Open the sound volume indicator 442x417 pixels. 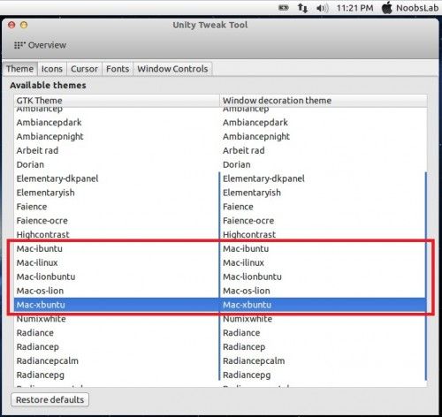(x=322, y=8)
